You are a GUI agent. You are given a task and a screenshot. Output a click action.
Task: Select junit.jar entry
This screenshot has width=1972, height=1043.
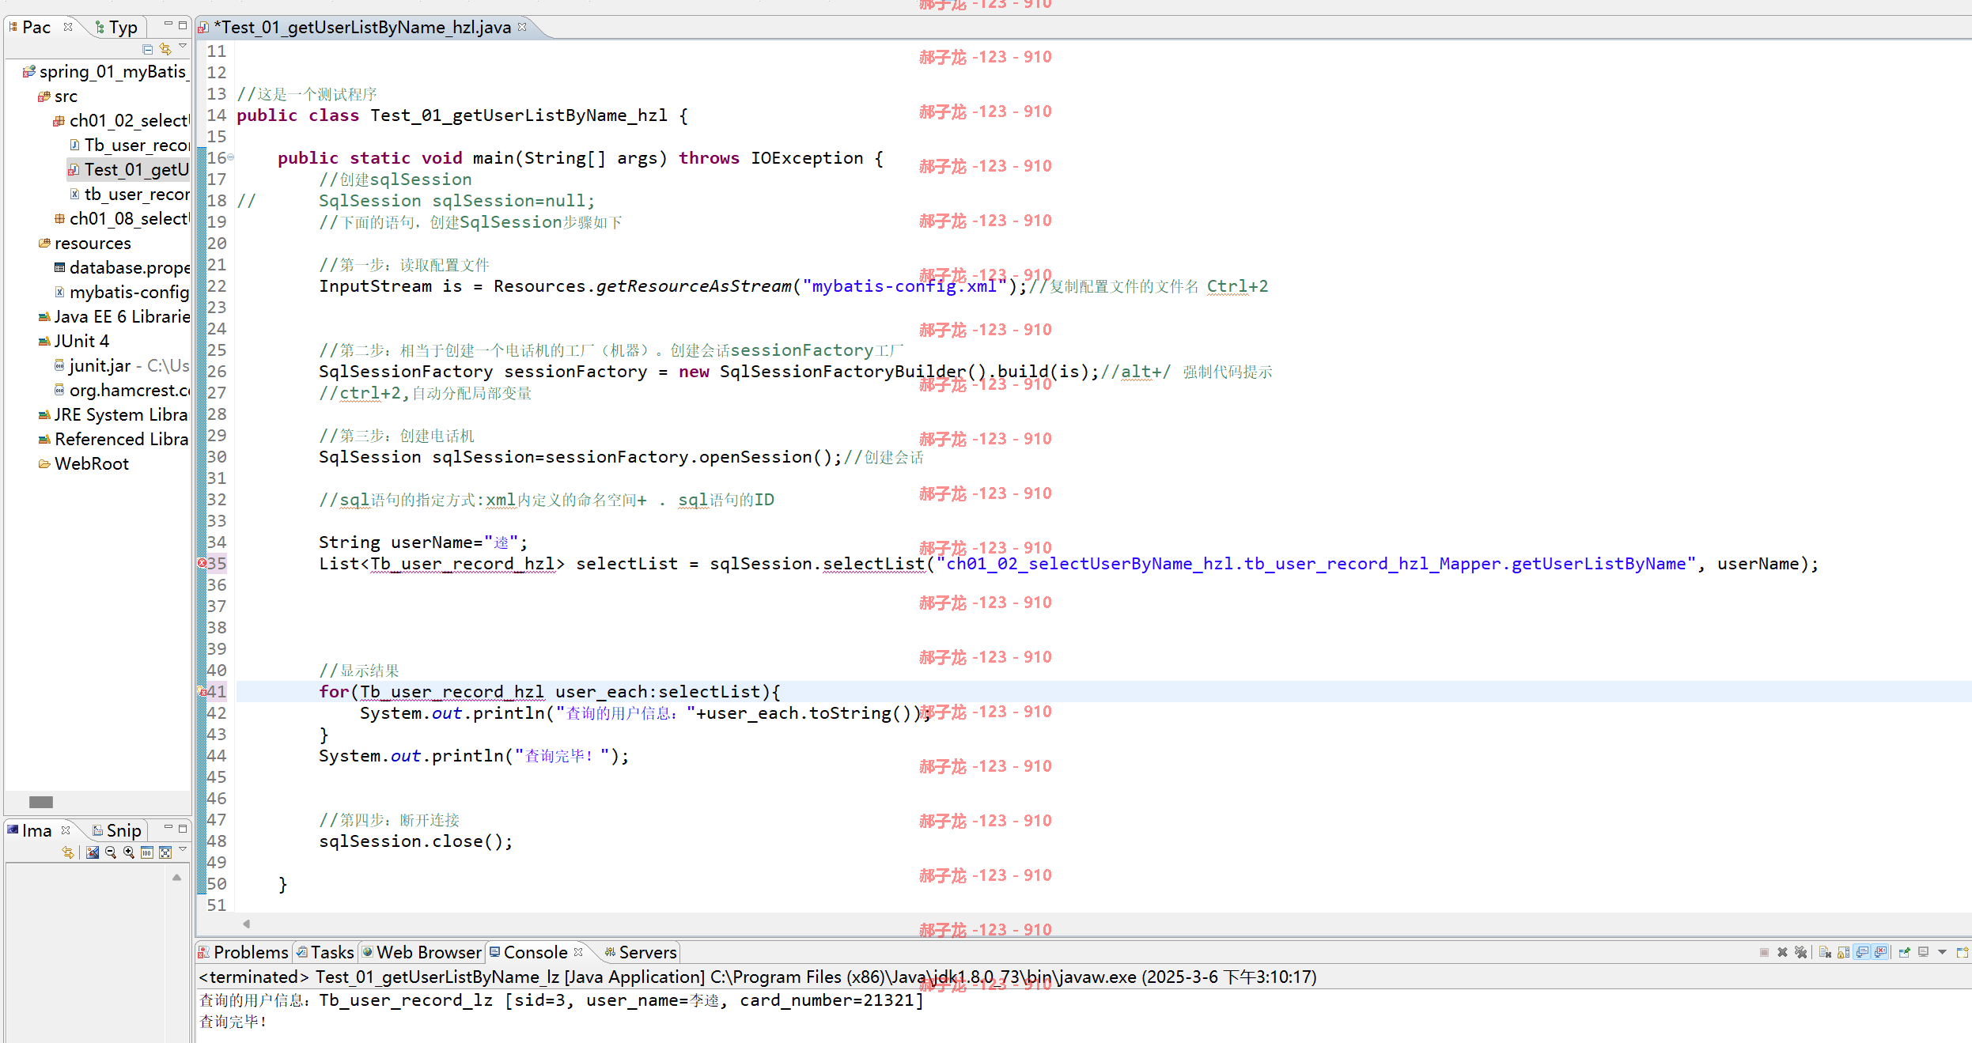click(122, 366)
